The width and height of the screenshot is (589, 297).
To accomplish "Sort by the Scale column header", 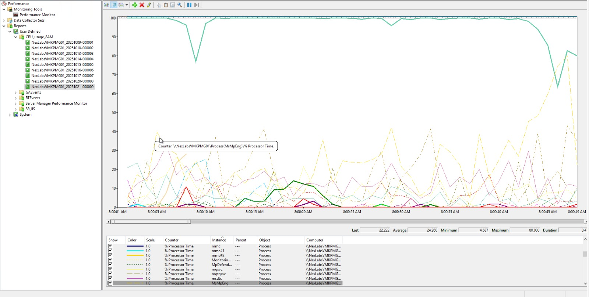I will click(153, 240).
